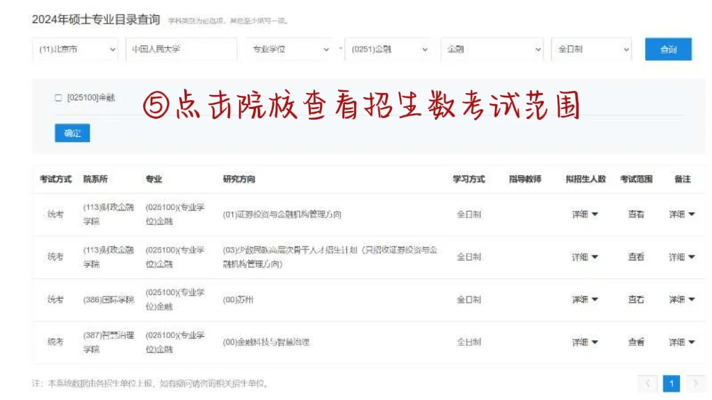Open the (11)北京市 province dropdown
The width and height of the screenshot is (712, 400).
[74, 49]
